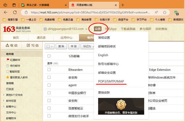The height and width of the screenshot is (122, 185).
Task: Tick checkbox for Bitwarden email
Action: (x=49, y=70)
